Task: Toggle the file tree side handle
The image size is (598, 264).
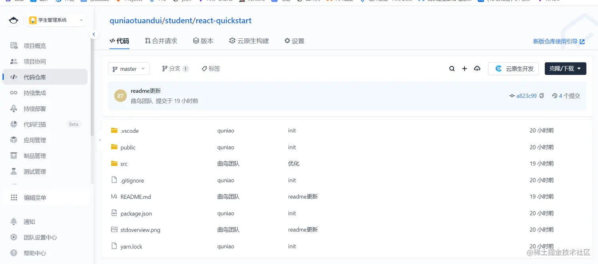Action: pos(100,140)
